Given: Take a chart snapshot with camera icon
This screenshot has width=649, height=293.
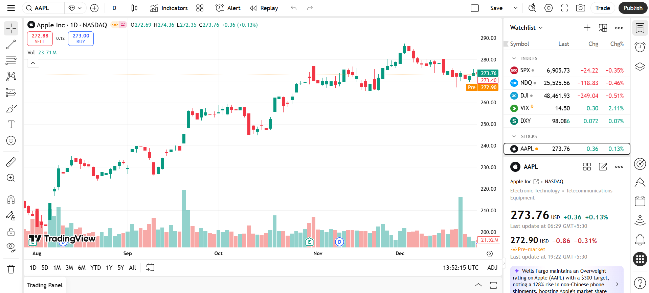Looking at the screenshot, I should click(x=580, y=8).
